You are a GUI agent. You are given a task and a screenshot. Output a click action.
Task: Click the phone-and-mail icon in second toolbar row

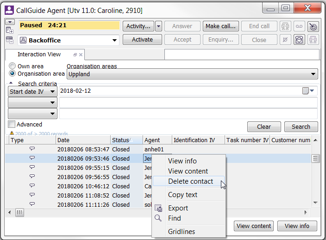(x=299, y=40)
